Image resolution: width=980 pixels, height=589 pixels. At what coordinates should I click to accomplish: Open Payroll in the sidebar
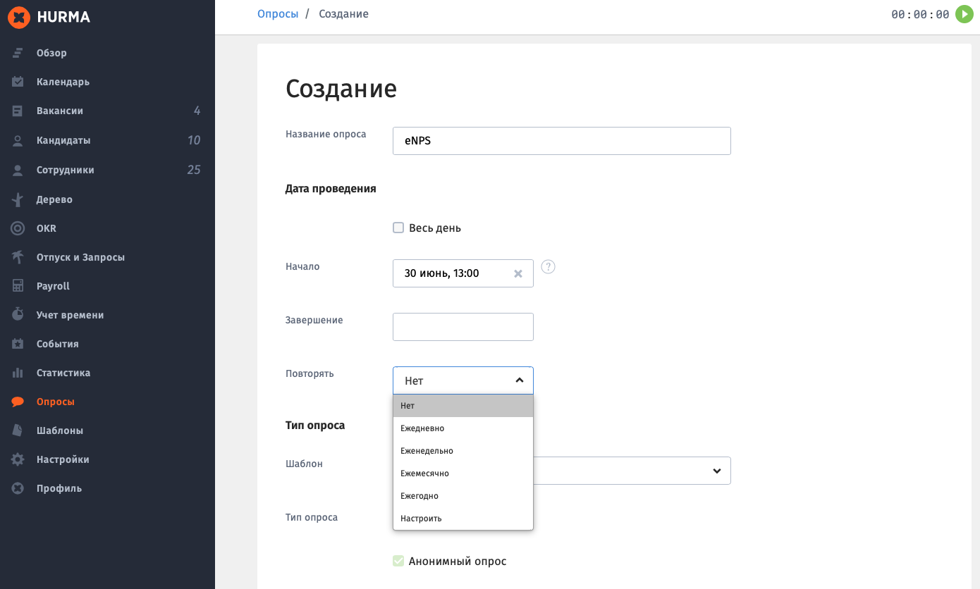[53, 286]
